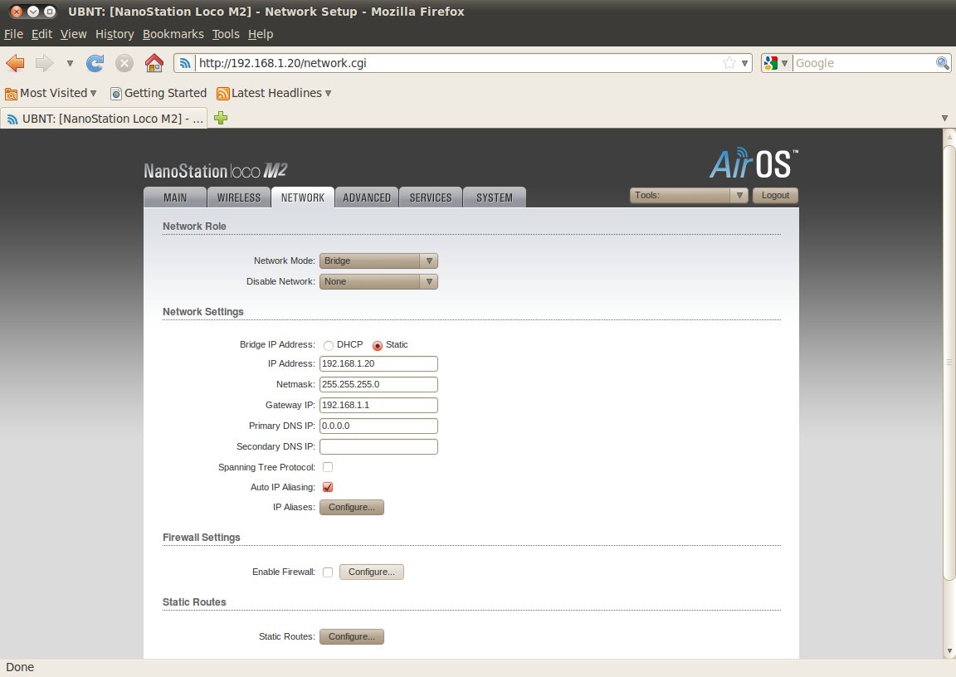
Task: Click the search magnifier icon
Action: [942, 63]
